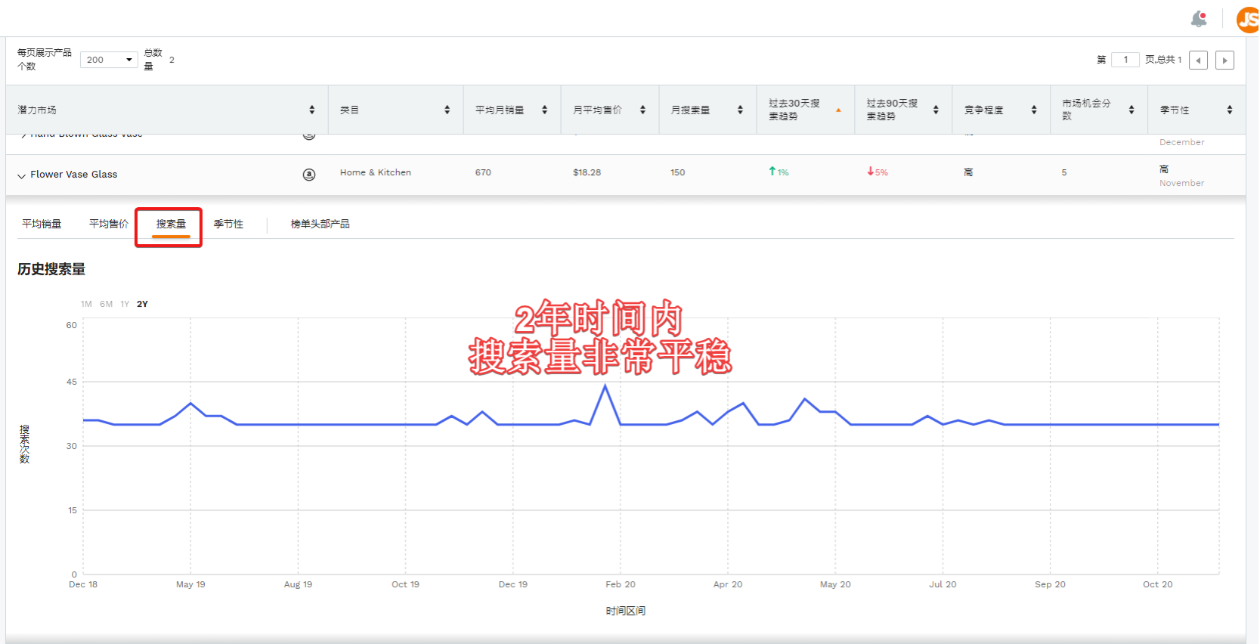The height and width of the screenshot is (644, 1260).
Task: Select the 1Y time range
Action: [125, 304]
